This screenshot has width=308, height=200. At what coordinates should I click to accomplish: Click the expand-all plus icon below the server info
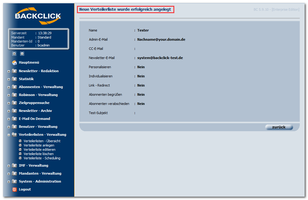tap(14, 54)
